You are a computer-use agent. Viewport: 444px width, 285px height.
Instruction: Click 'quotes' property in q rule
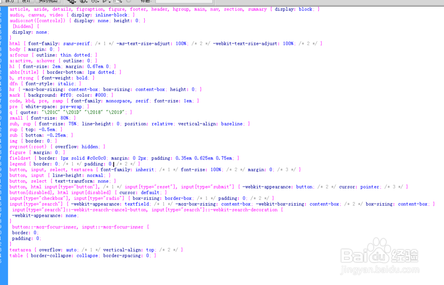28,112
